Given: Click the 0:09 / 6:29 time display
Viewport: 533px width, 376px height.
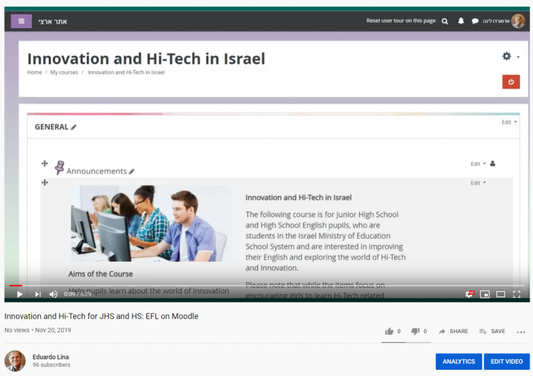Looking at the screenshot, I should [78, 294].
